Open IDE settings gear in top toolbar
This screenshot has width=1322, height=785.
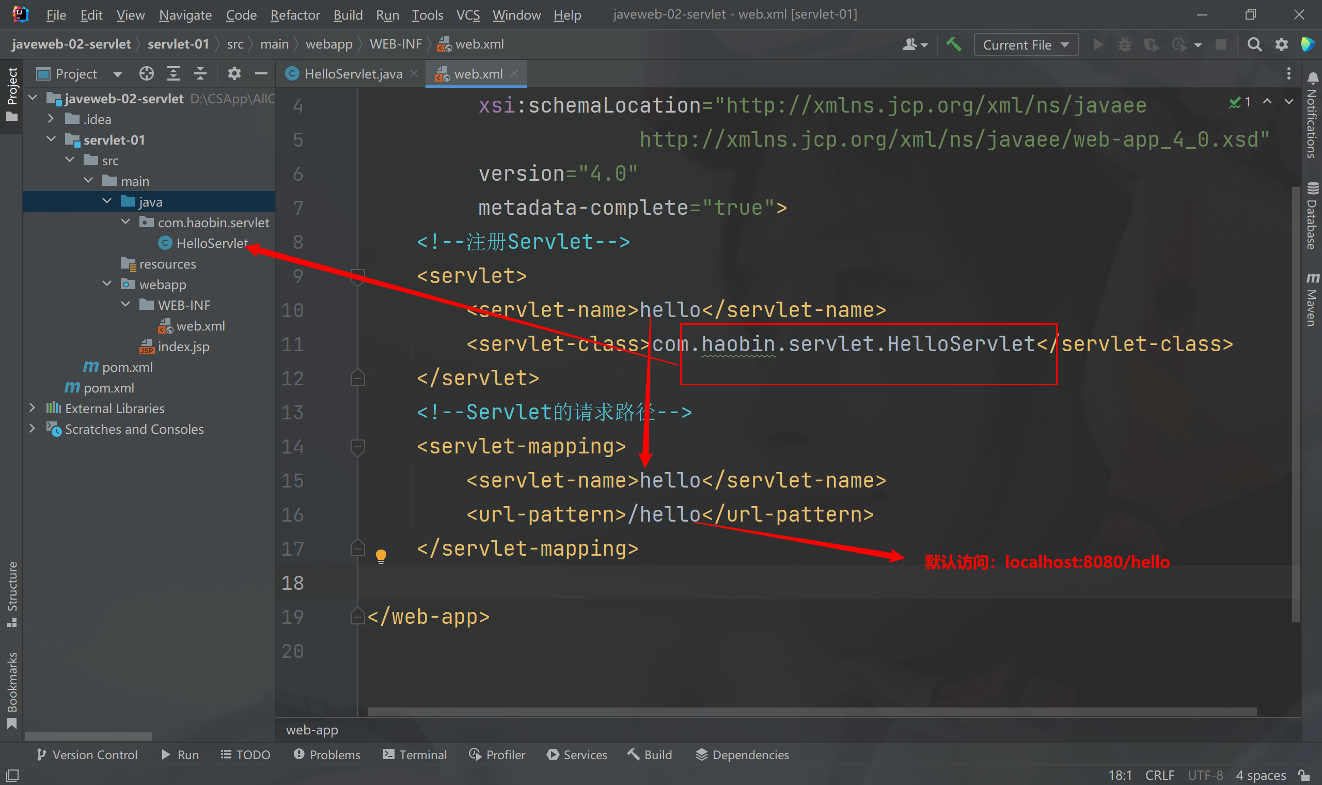[x=1281, y=44]
